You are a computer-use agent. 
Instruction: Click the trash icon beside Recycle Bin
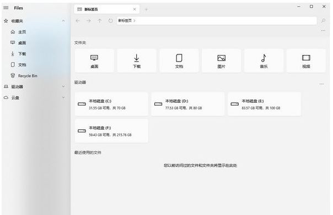[13, 76]
